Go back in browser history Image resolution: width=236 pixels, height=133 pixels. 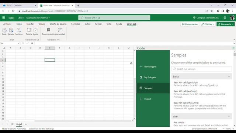[3, 11]
